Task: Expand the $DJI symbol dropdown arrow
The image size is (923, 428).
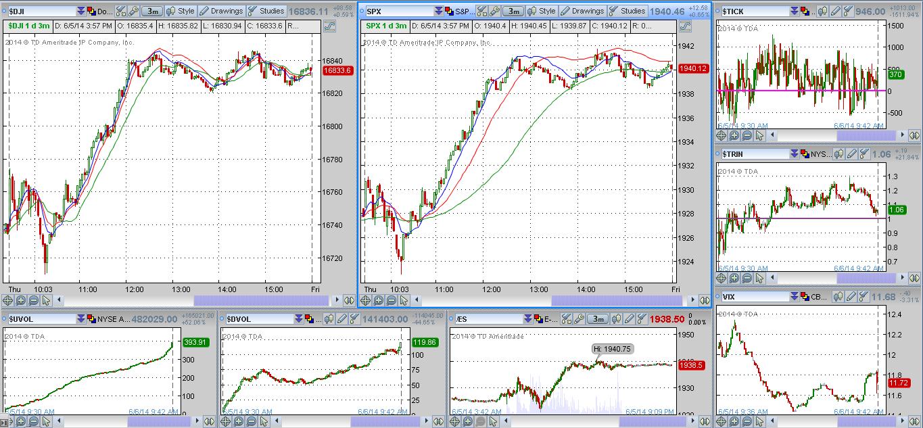Action: tap(80, 11)
